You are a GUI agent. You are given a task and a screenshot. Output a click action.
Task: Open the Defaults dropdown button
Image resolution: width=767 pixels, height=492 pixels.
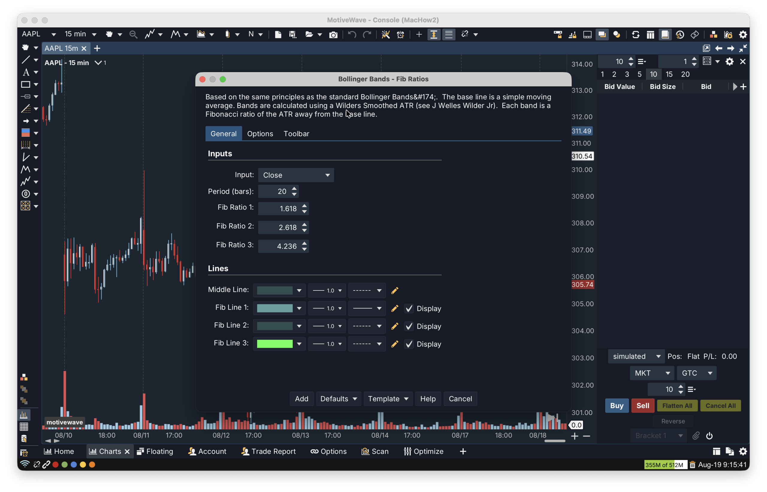coord(339,399)
